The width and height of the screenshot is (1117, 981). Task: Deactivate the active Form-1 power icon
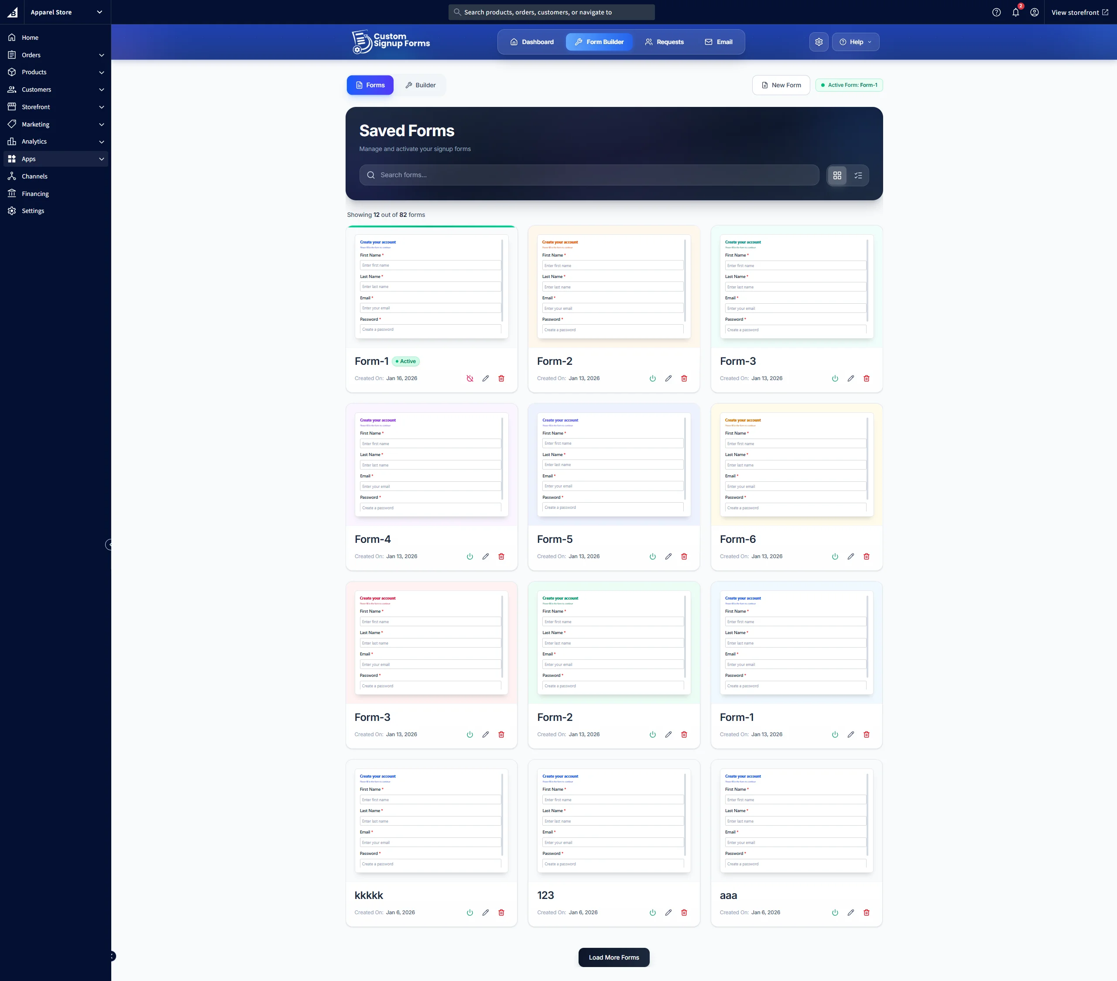click(469, 378)
